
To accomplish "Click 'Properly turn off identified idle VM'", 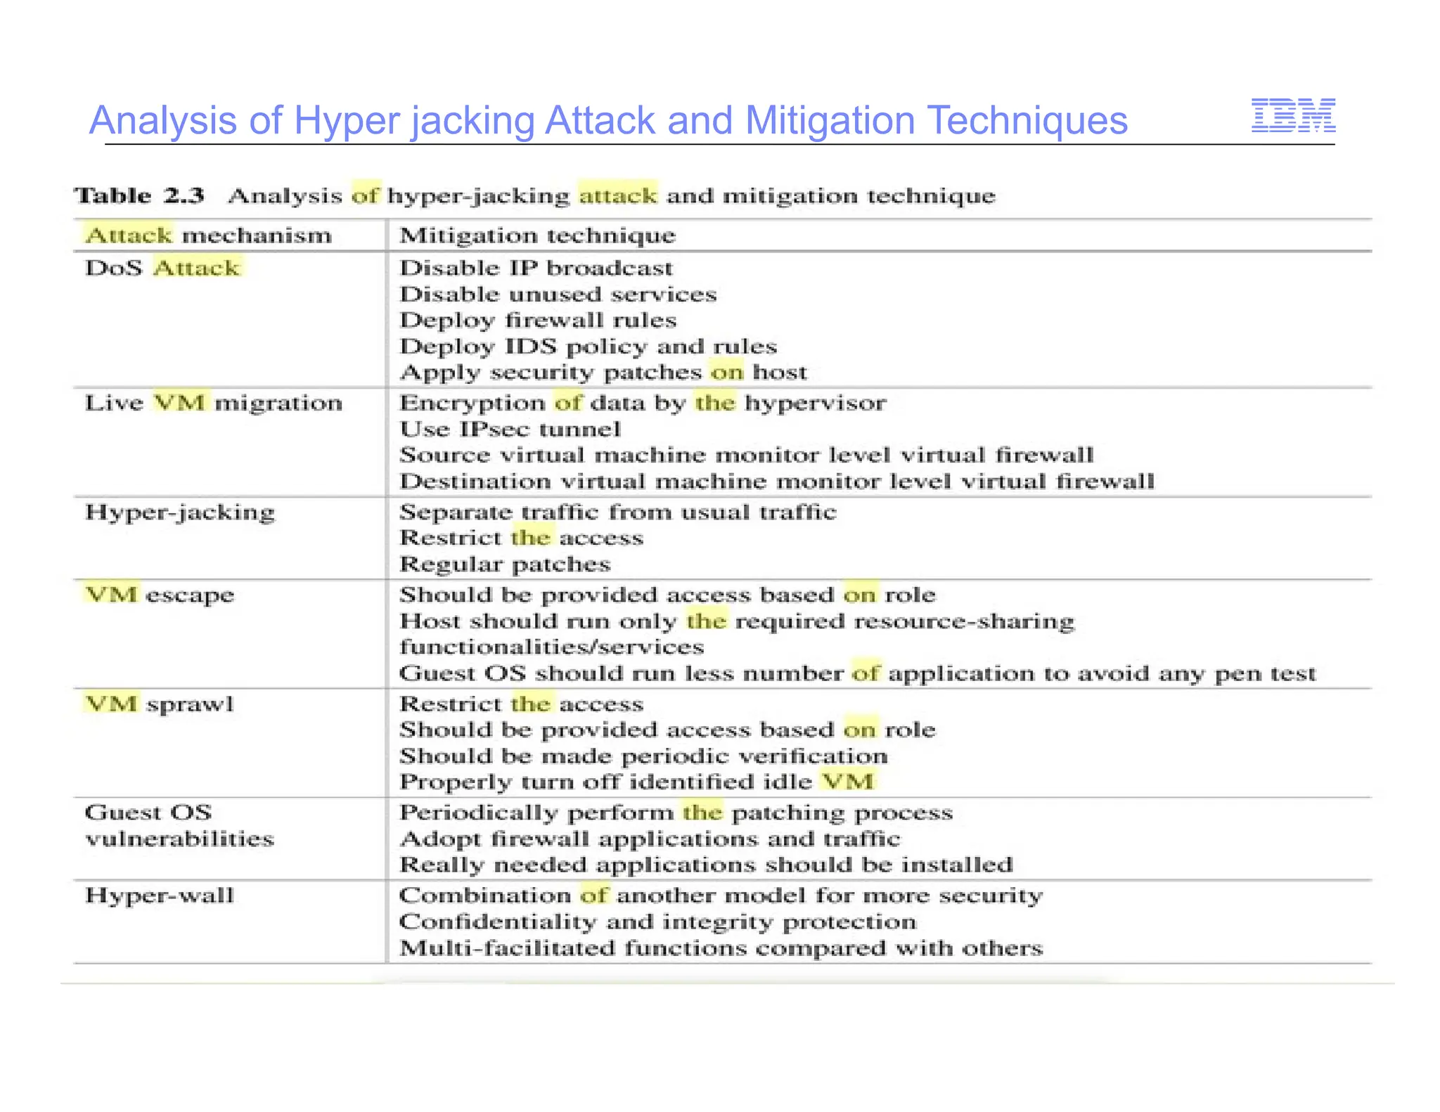I will coord(636,782).
